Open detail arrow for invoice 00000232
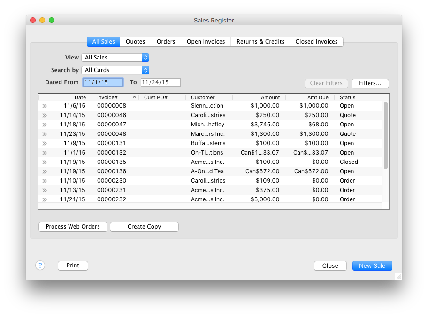 pos(45,199)
